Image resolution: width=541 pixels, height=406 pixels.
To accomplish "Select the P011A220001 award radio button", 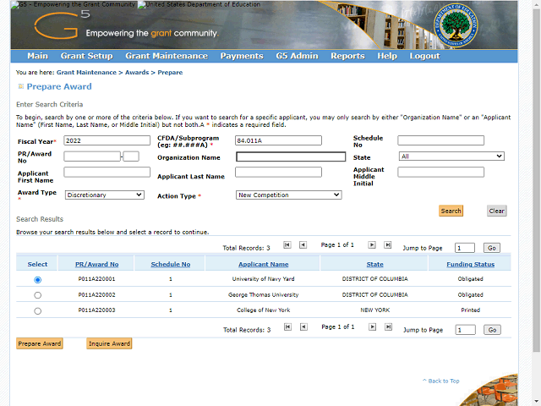I will click(37, 280).
